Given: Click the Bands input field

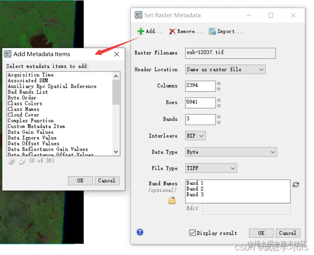Looking at the screenshot, I should click(200, 119).
